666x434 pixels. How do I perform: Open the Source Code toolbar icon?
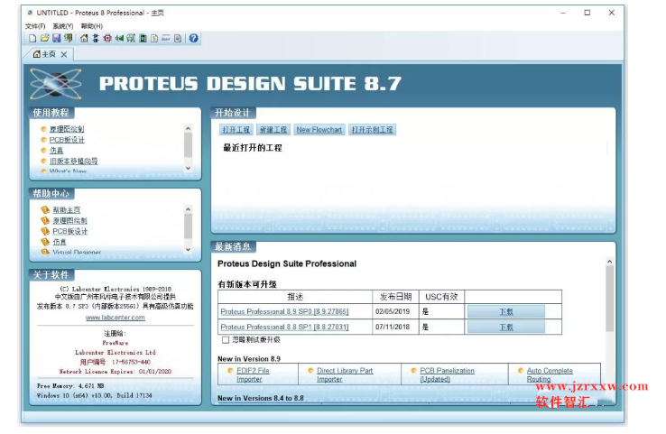coord(166,38)
